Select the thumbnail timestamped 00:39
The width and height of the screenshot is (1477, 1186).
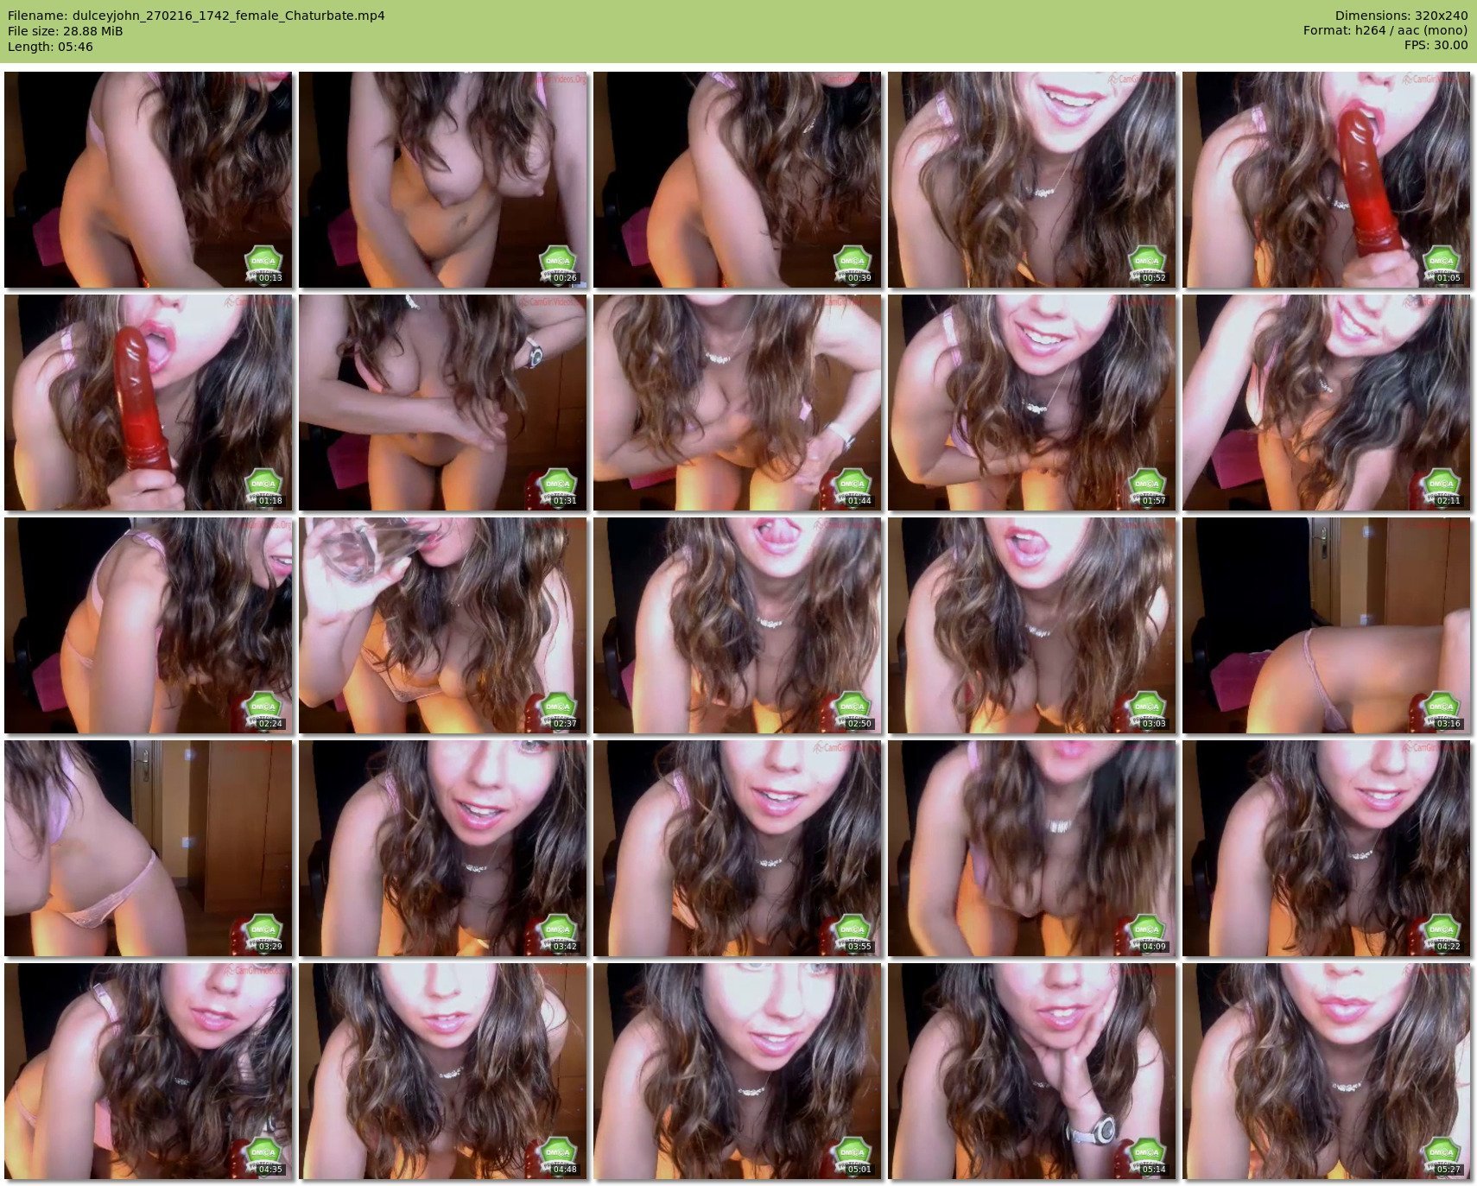(737, 179)
